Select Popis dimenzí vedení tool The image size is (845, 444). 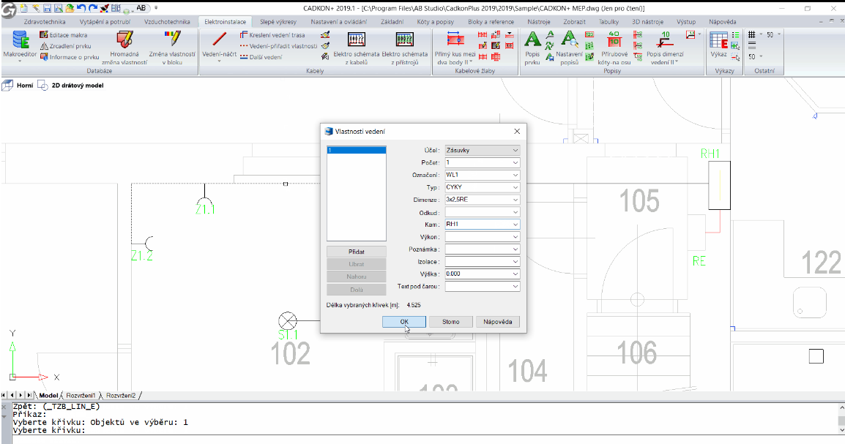(x=665, y=48)
